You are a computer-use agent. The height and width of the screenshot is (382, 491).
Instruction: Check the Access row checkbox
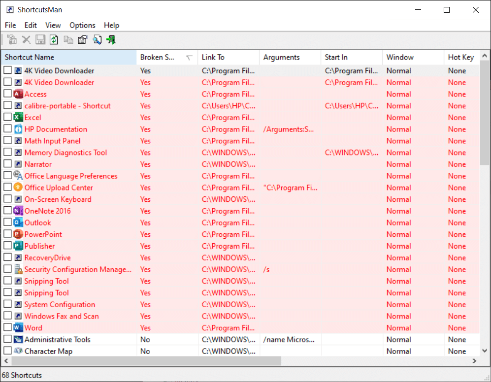[x=7, y=94]
